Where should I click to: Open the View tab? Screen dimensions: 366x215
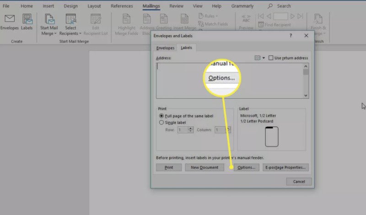pos(198,6)
